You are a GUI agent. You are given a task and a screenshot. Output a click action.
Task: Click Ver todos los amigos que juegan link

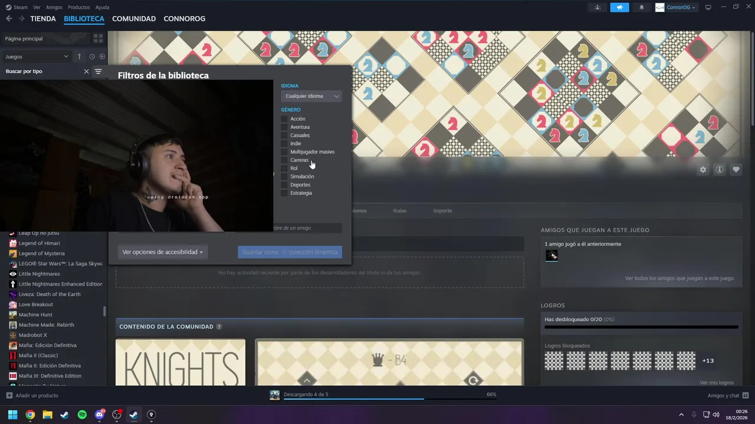tap(679, 279)
